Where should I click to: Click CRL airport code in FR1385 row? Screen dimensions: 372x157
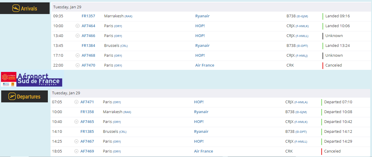tap(122, 132)
